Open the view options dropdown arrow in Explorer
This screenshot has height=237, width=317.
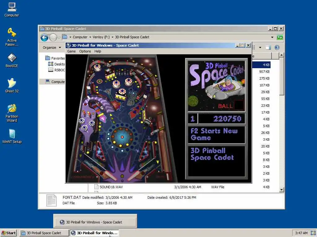pos(260,48)
